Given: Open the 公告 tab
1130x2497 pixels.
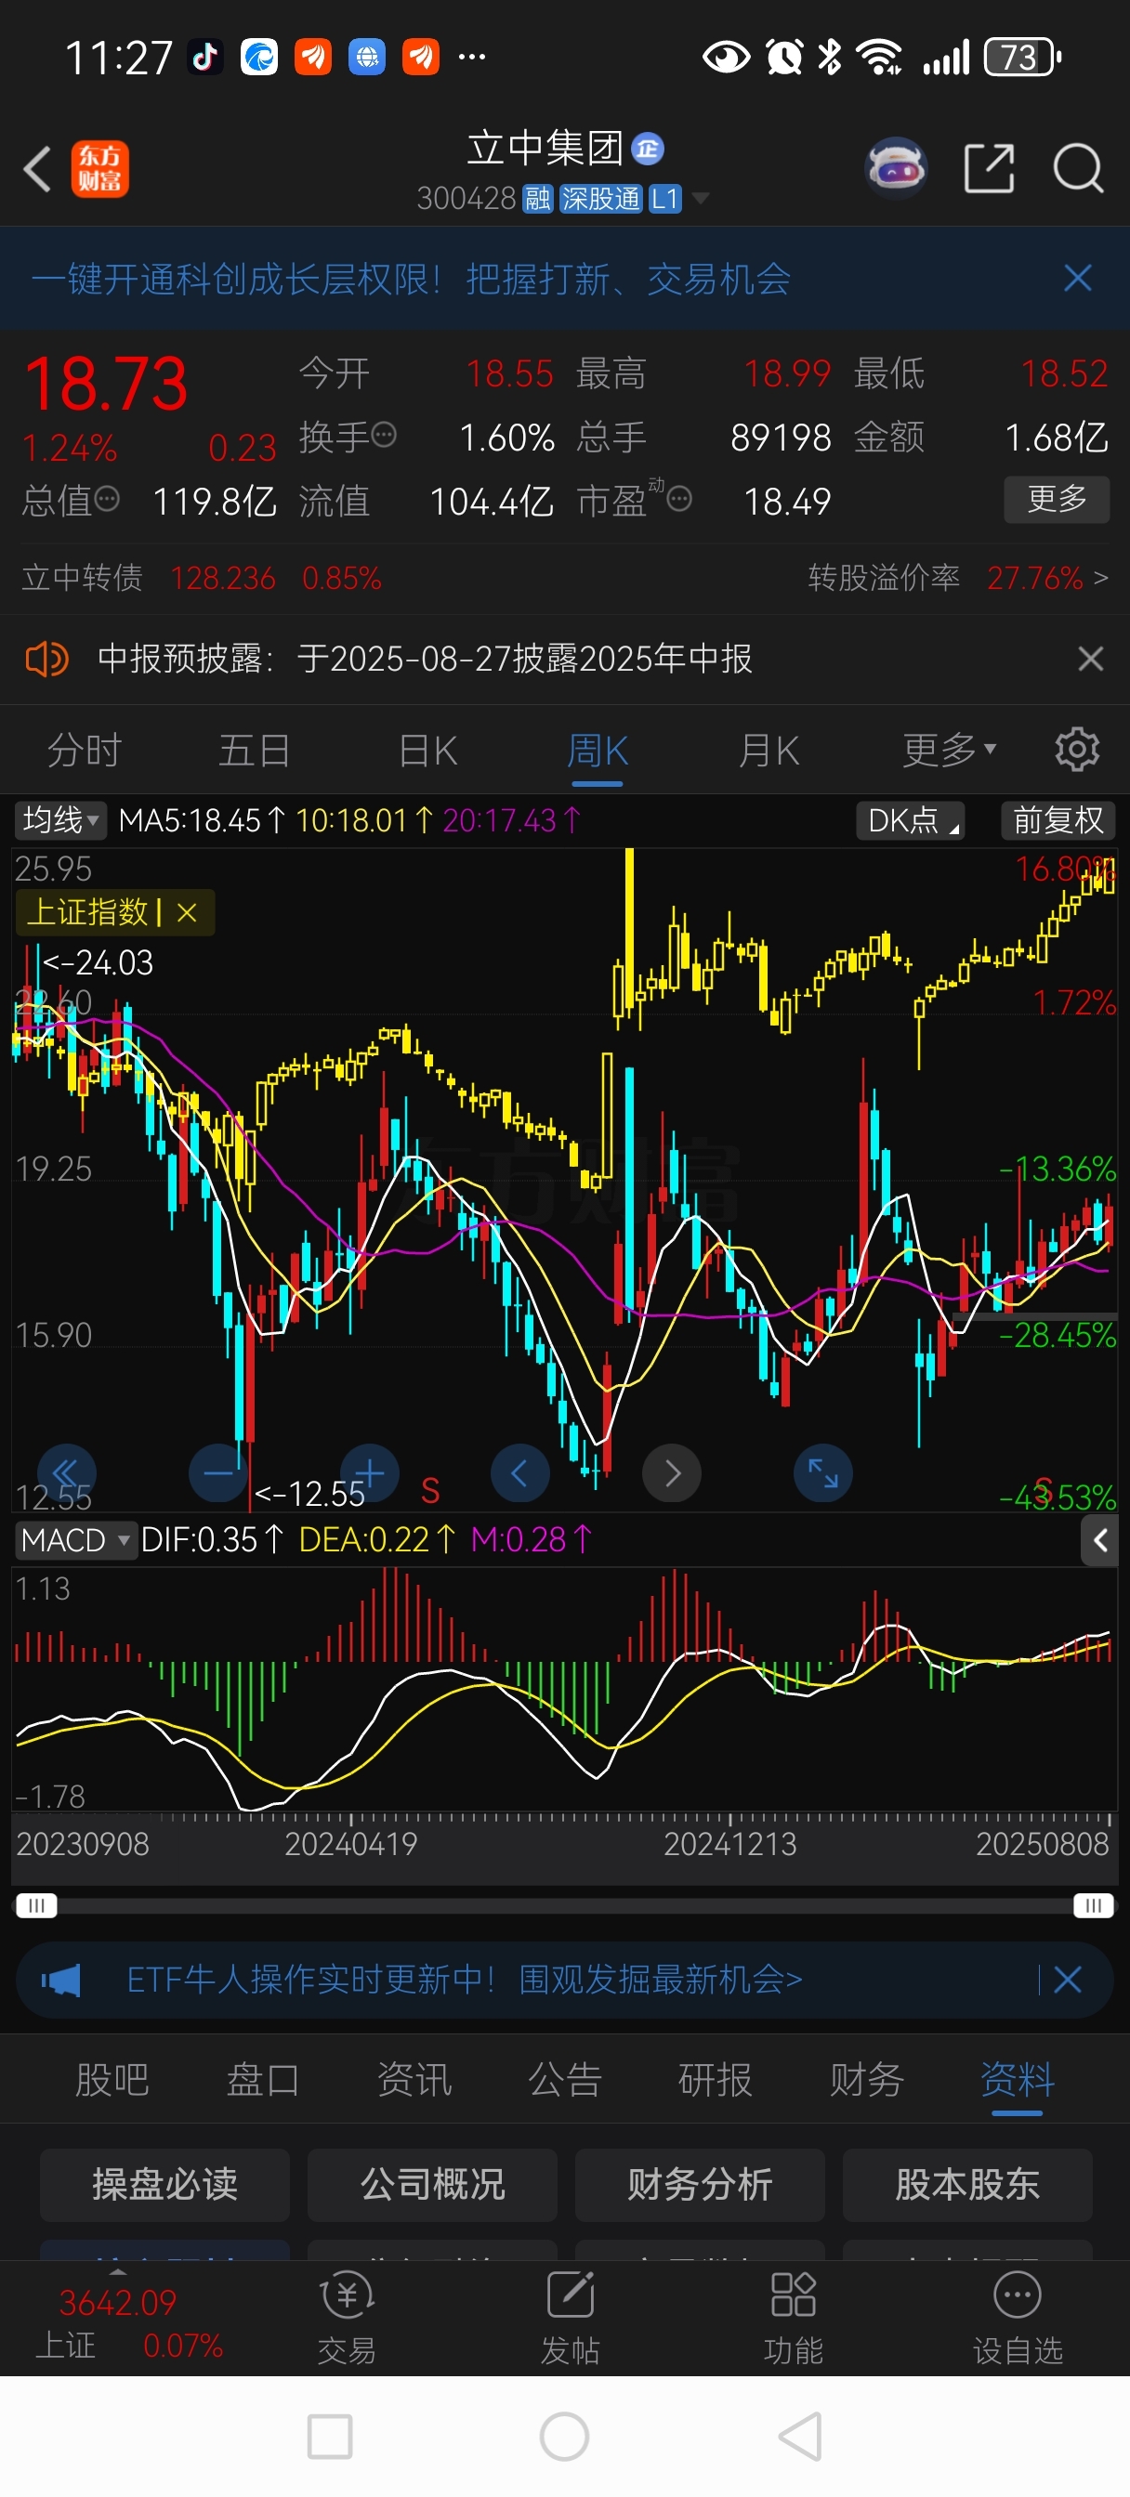Looking at the screenshot, I should point(564,2079).
